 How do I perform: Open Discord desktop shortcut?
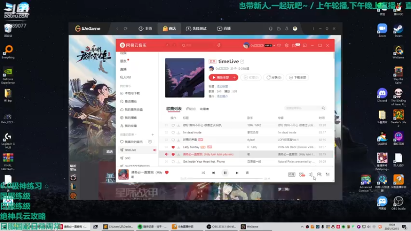pos(382,95)
